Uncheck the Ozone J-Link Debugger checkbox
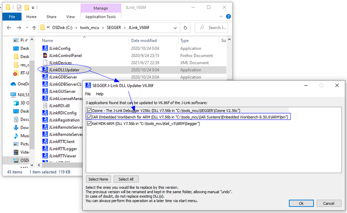The height and width of the screenshot is (213, 347). coord(89,111)
